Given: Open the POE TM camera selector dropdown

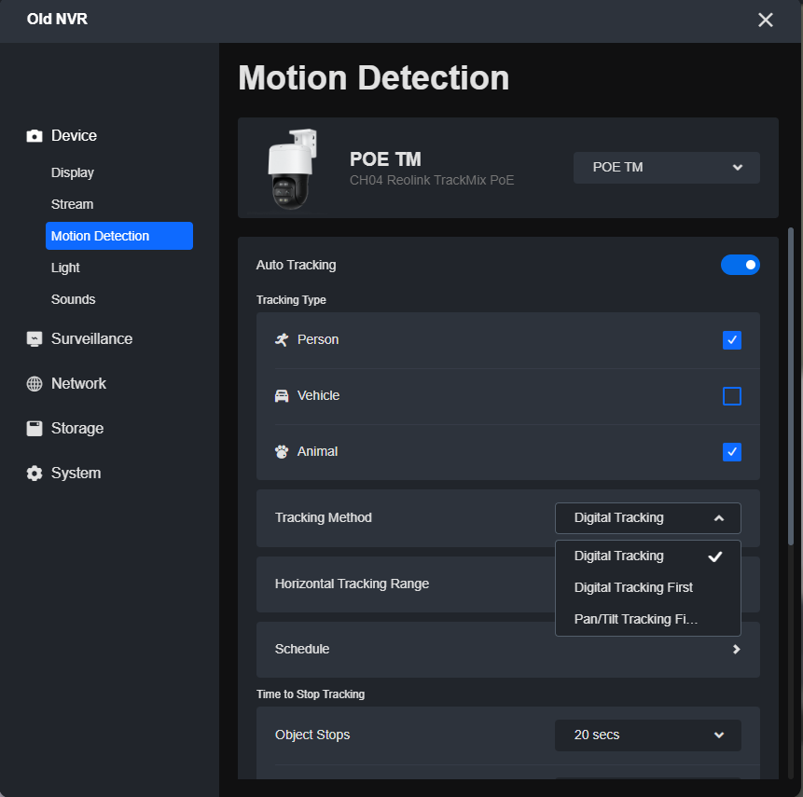Looking at the screenshot, I should tap(666, 168).
